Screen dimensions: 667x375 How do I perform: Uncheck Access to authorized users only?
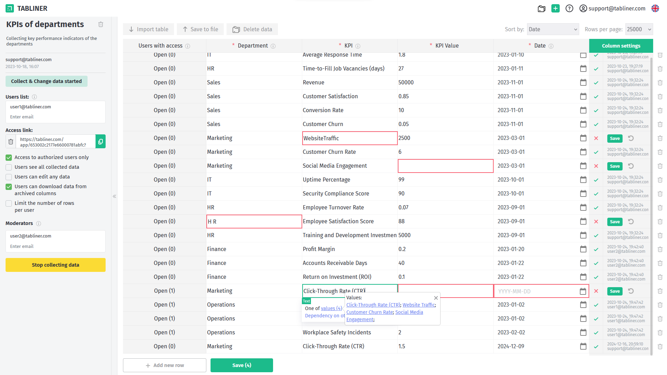click(x=9, y=158)
